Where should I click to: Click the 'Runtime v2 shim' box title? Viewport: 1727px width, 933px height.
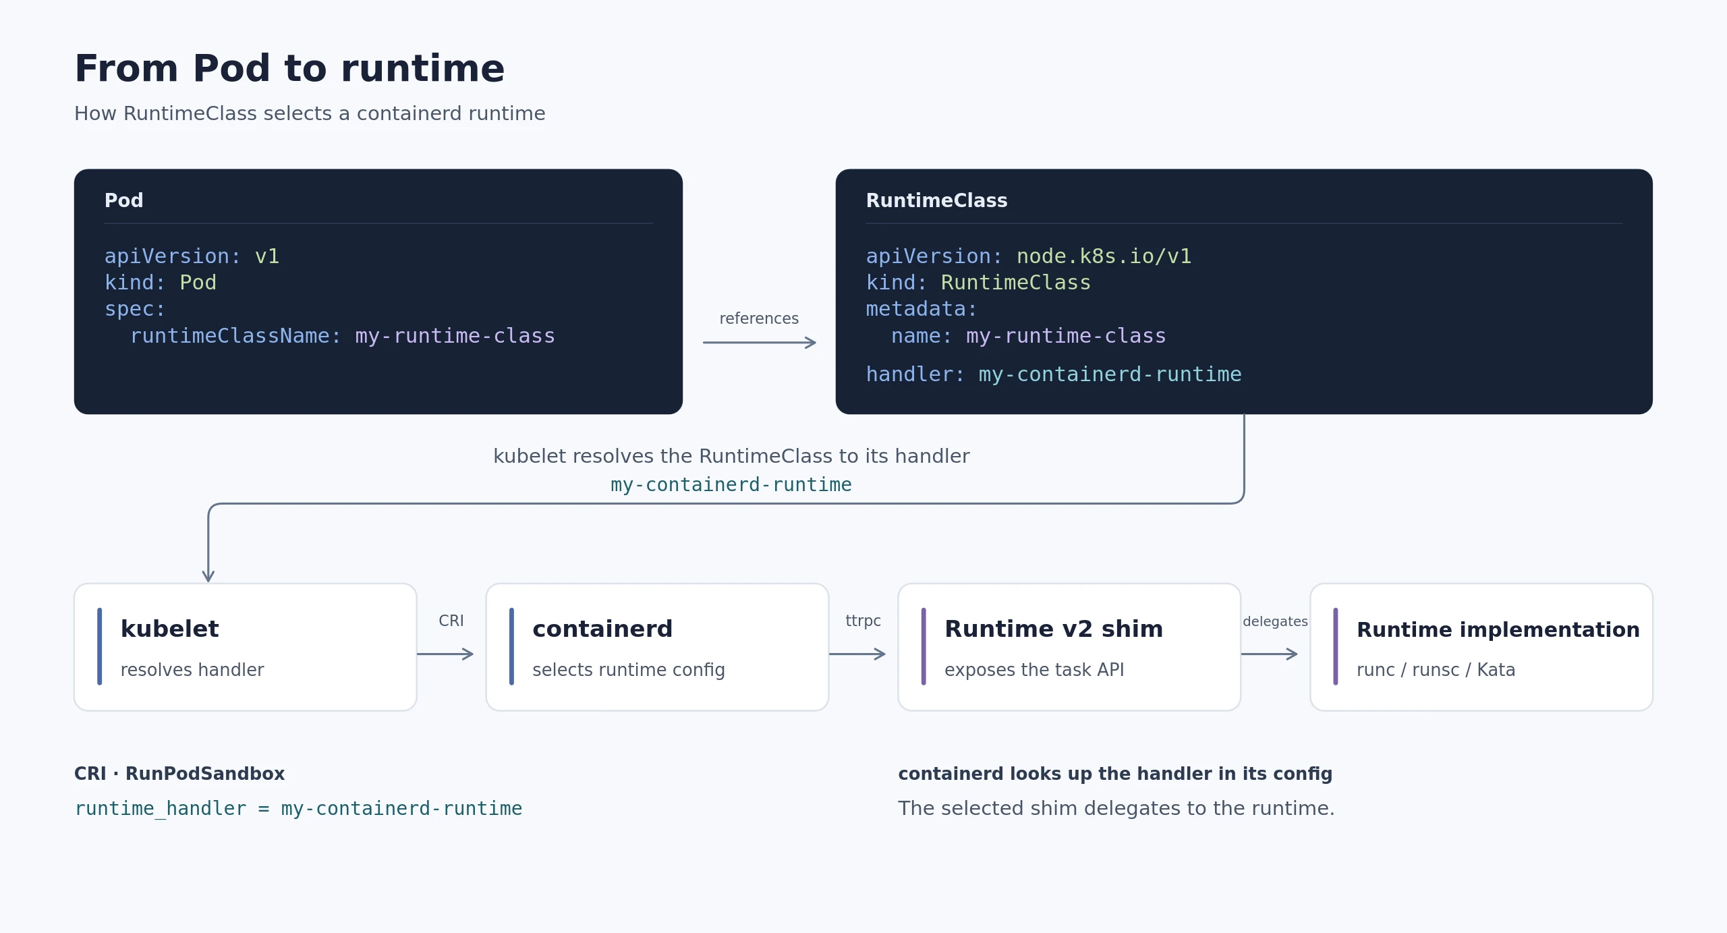[x=1054, y=629]
